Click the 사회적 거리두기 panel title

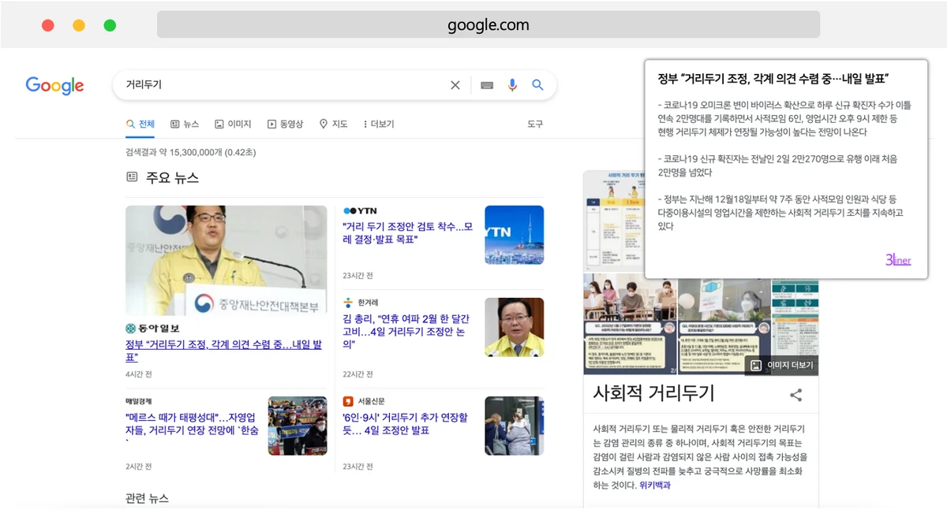(x=653, y=392)
